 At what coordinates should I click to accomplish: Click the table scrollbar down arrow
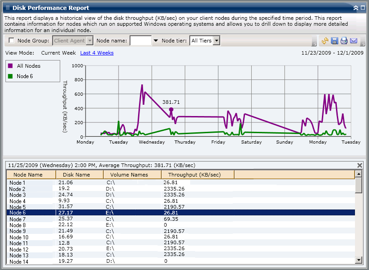(359, 259)
